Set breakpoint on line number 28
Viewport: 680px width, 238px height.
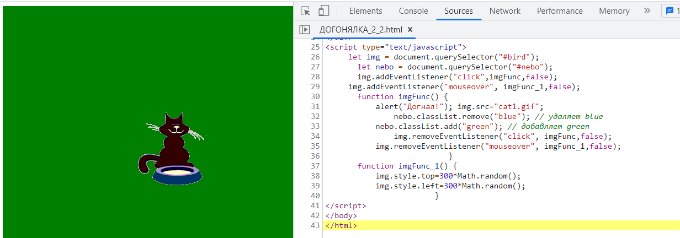[315, 77]
